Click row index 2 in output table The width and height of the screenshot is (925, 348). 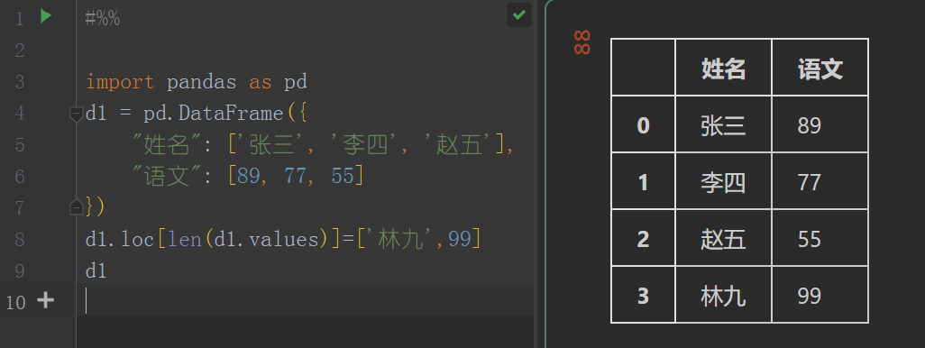(x=643, y=239)
